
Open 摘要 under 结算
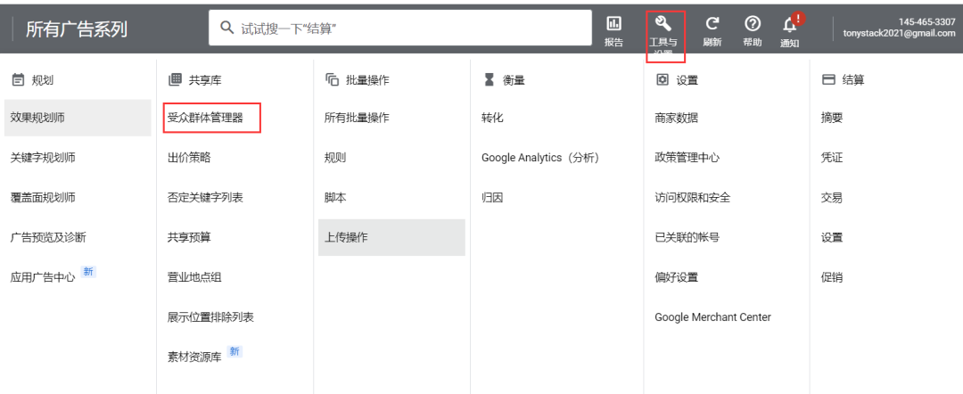pos(832,118)
